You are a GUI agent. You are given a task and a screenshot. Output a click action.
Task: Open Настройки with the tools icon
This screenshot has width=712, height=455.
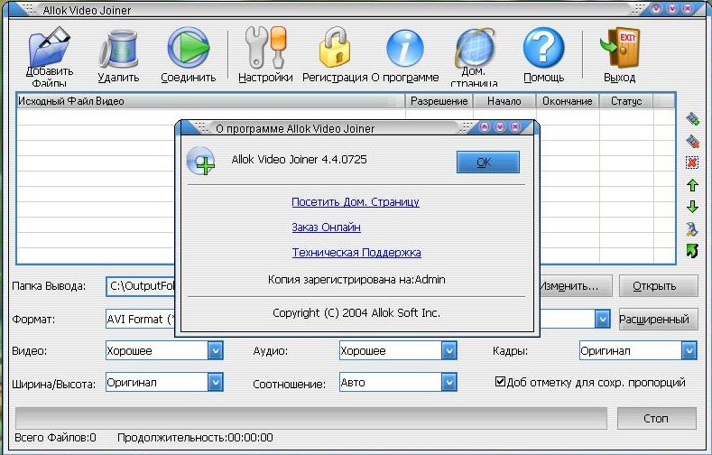[265, 51]
